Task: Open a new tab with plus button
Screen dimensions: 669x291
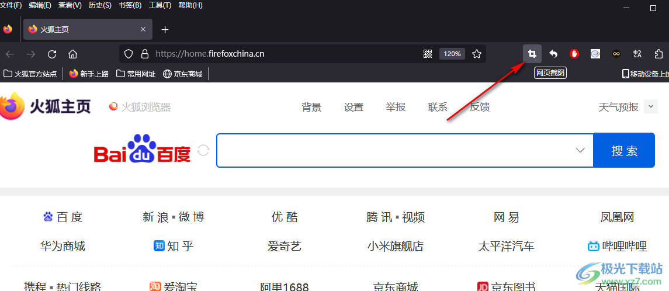Action: (165, 29)
